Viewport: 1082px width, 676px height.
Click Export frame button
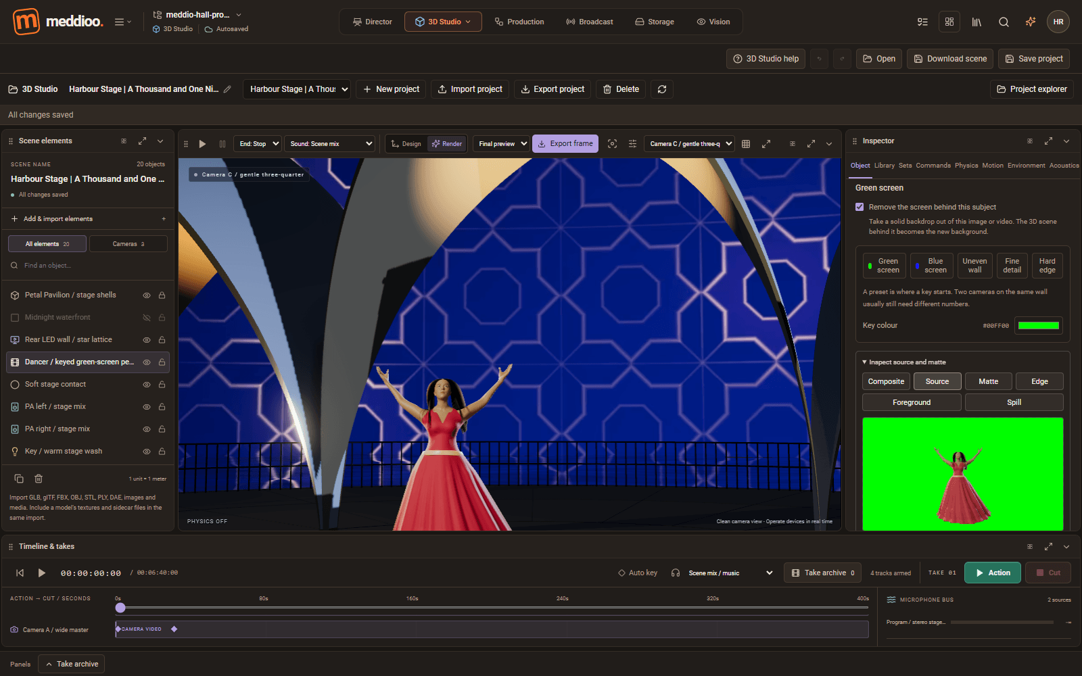coord(565,144)
